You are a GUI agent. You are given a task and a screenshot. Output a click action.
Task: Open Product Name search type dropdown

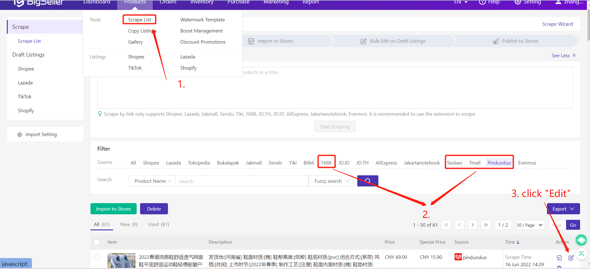[152, 181]
